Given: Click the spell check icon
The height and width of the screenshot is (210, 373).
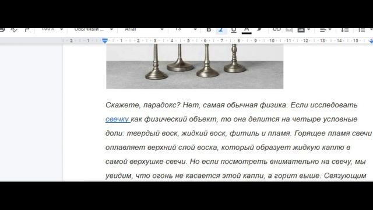Looking at the screenshot, I should click(14, 30).
